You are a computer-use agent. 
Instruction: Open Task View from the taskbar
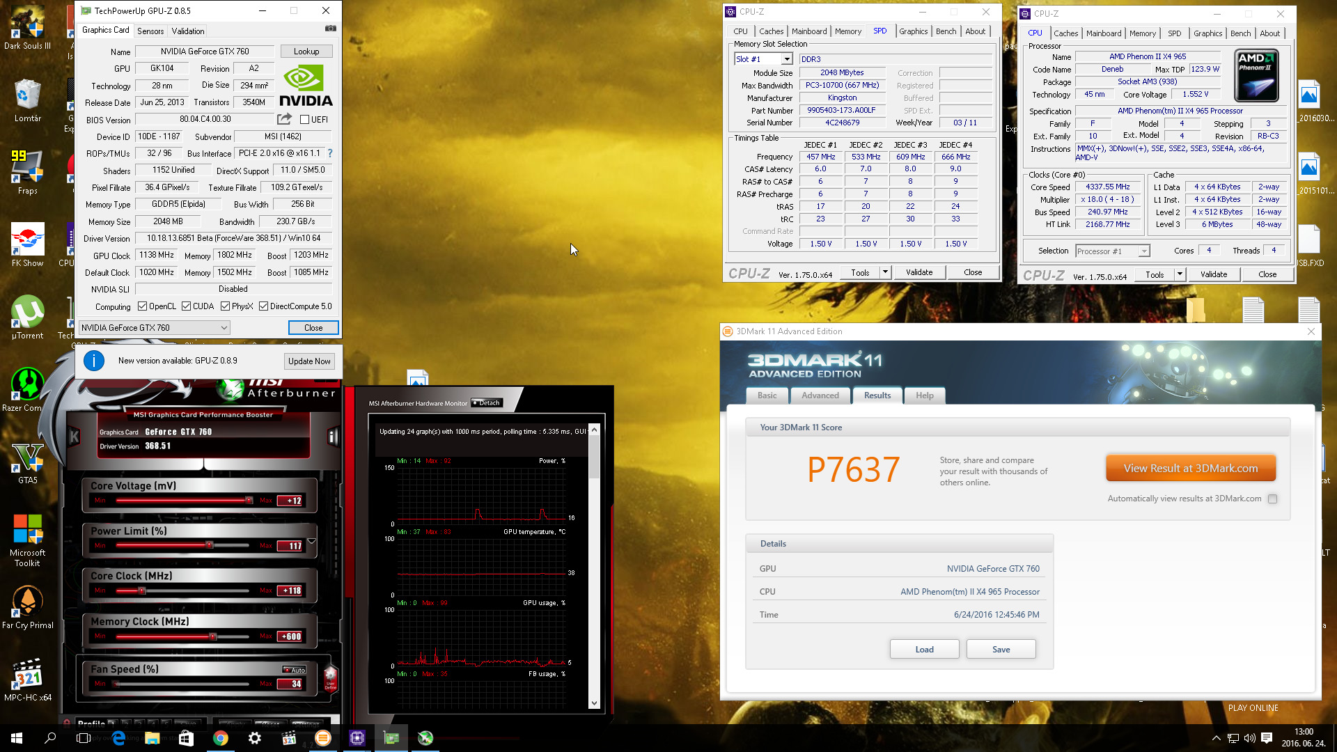(84, 738)
